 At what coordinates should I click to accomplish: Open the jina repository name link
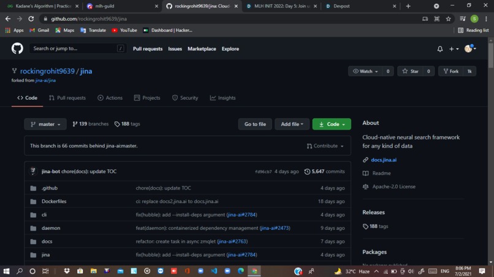click(x=86, y=71)
